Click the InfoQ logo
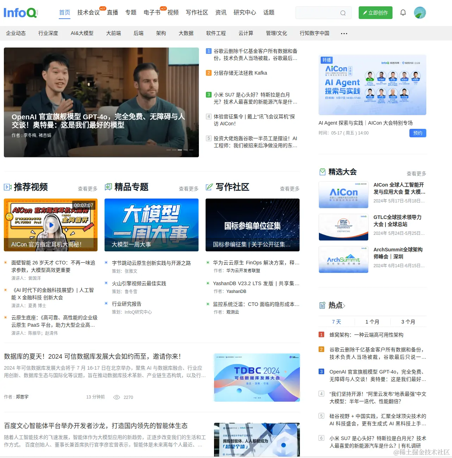 pos(20,13)
